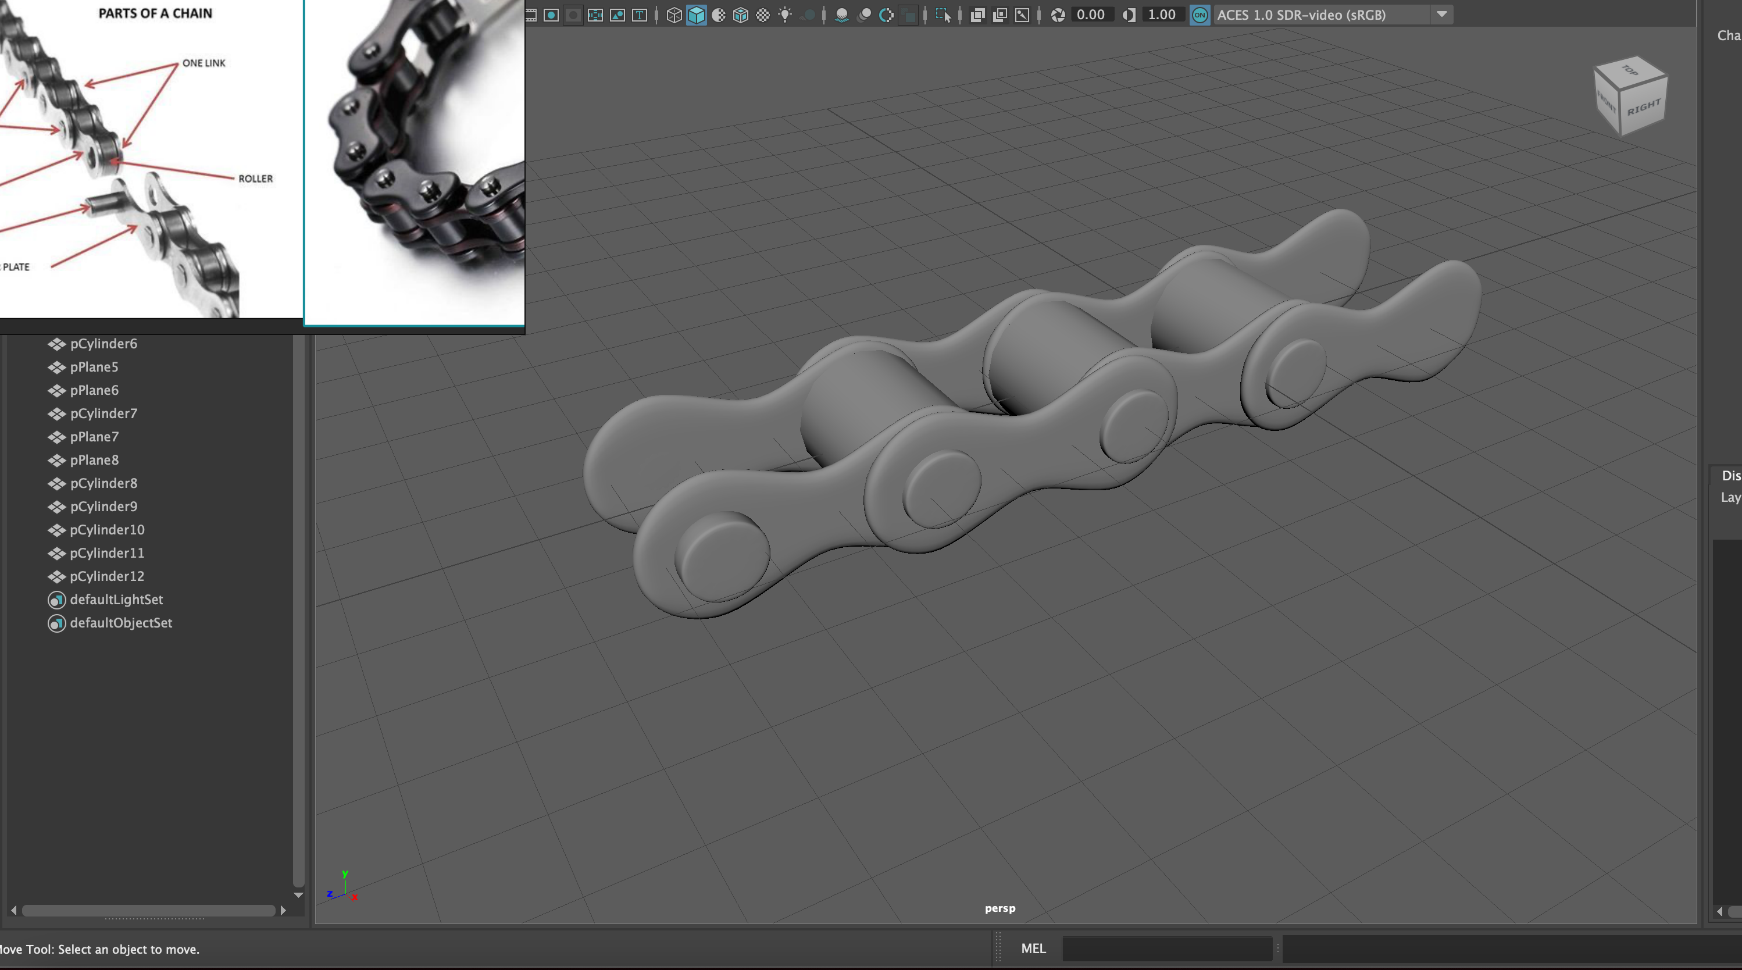Image resolution: width=1742 pixels, height=970 pixels.
Task: Toggle gate mask icon
Action: 573,15
